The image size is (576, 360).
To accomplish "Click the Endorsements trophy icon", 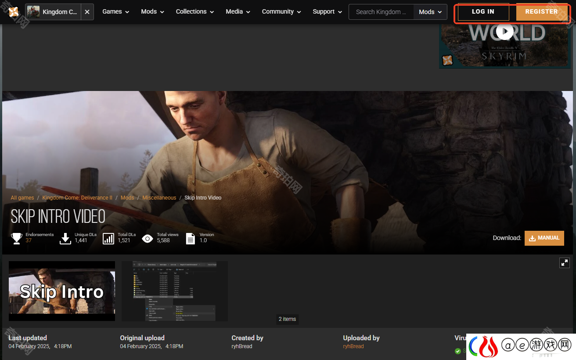I will (x=17, y=238).
